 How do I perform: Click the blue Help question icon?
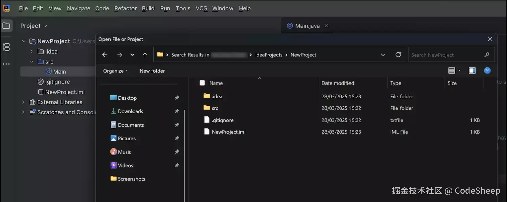point(487,71)
